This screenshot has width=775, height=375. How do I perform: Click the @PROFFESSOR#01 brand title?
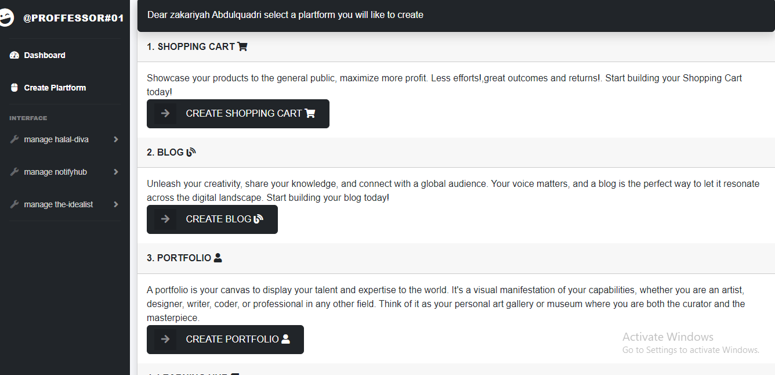pyautogui.click(x=73, y=18)
